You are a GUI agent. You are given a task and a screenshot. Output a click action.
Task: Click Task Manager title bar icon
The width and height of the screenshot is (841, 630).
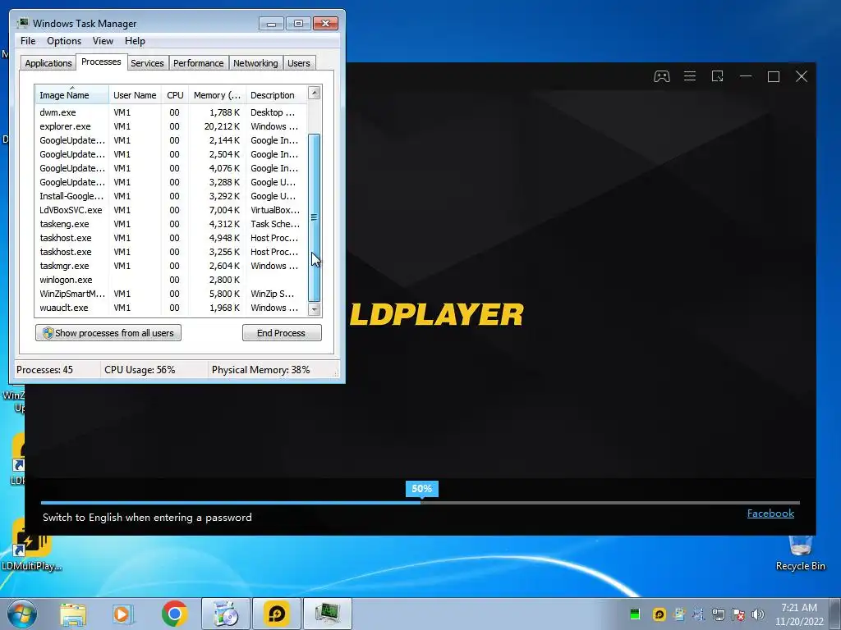22,23
